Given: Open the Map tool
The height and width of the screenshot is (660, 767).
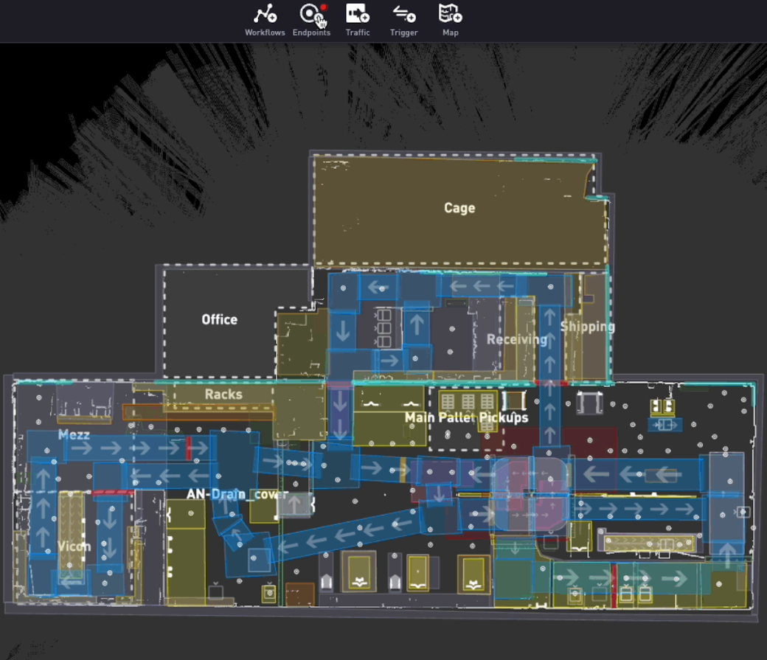Looking at the screenshot, I should click(451, 20).
